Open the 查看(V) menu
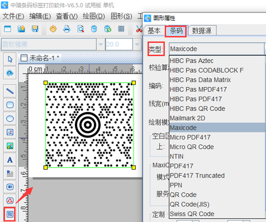This screenshot has width=266, height=222. [67, 16]
